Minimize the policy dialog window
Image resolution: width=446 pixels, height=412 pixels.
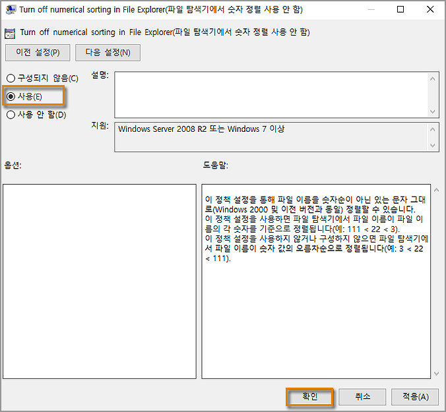[x=371, y=9]
